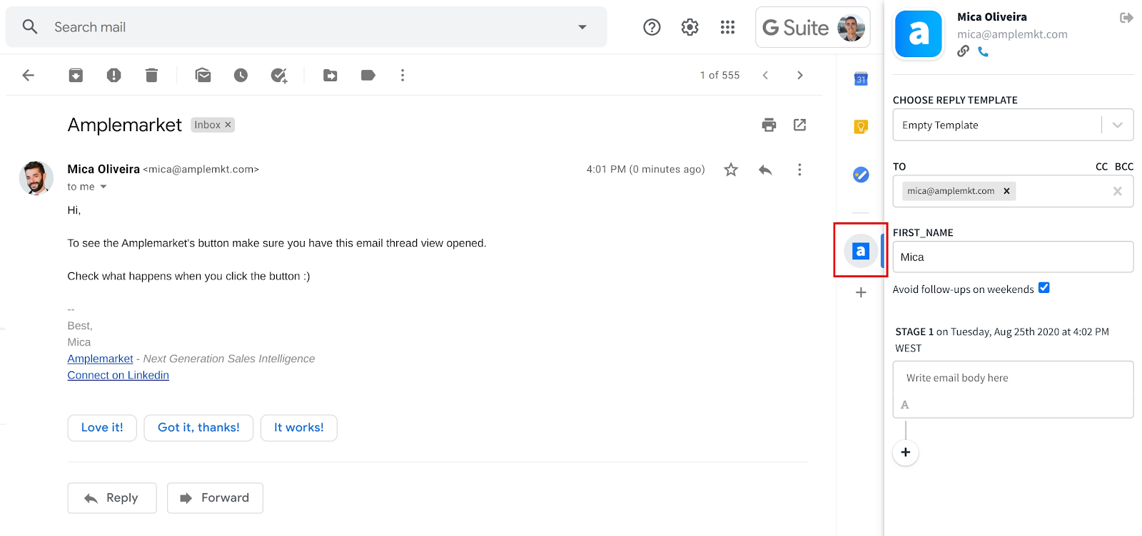1142x536 pixels.
Task: Go to the newer email arrow
Action: (x=765, y=75)
